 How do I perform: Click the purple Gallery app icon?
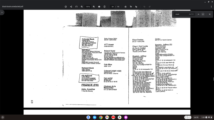tap(126, 117)
